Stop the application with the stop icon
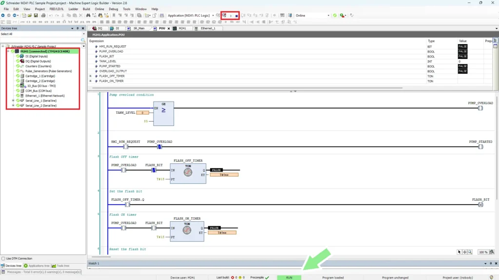 coord(236,16)
